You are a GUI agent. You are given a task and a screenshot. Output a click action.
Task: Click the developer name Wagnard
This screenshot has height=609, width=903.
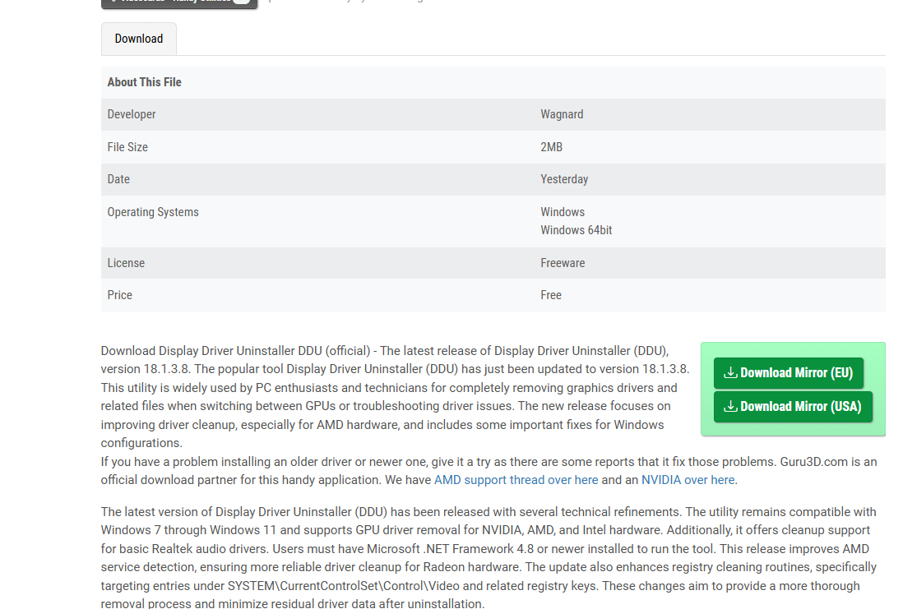point(562,114)
